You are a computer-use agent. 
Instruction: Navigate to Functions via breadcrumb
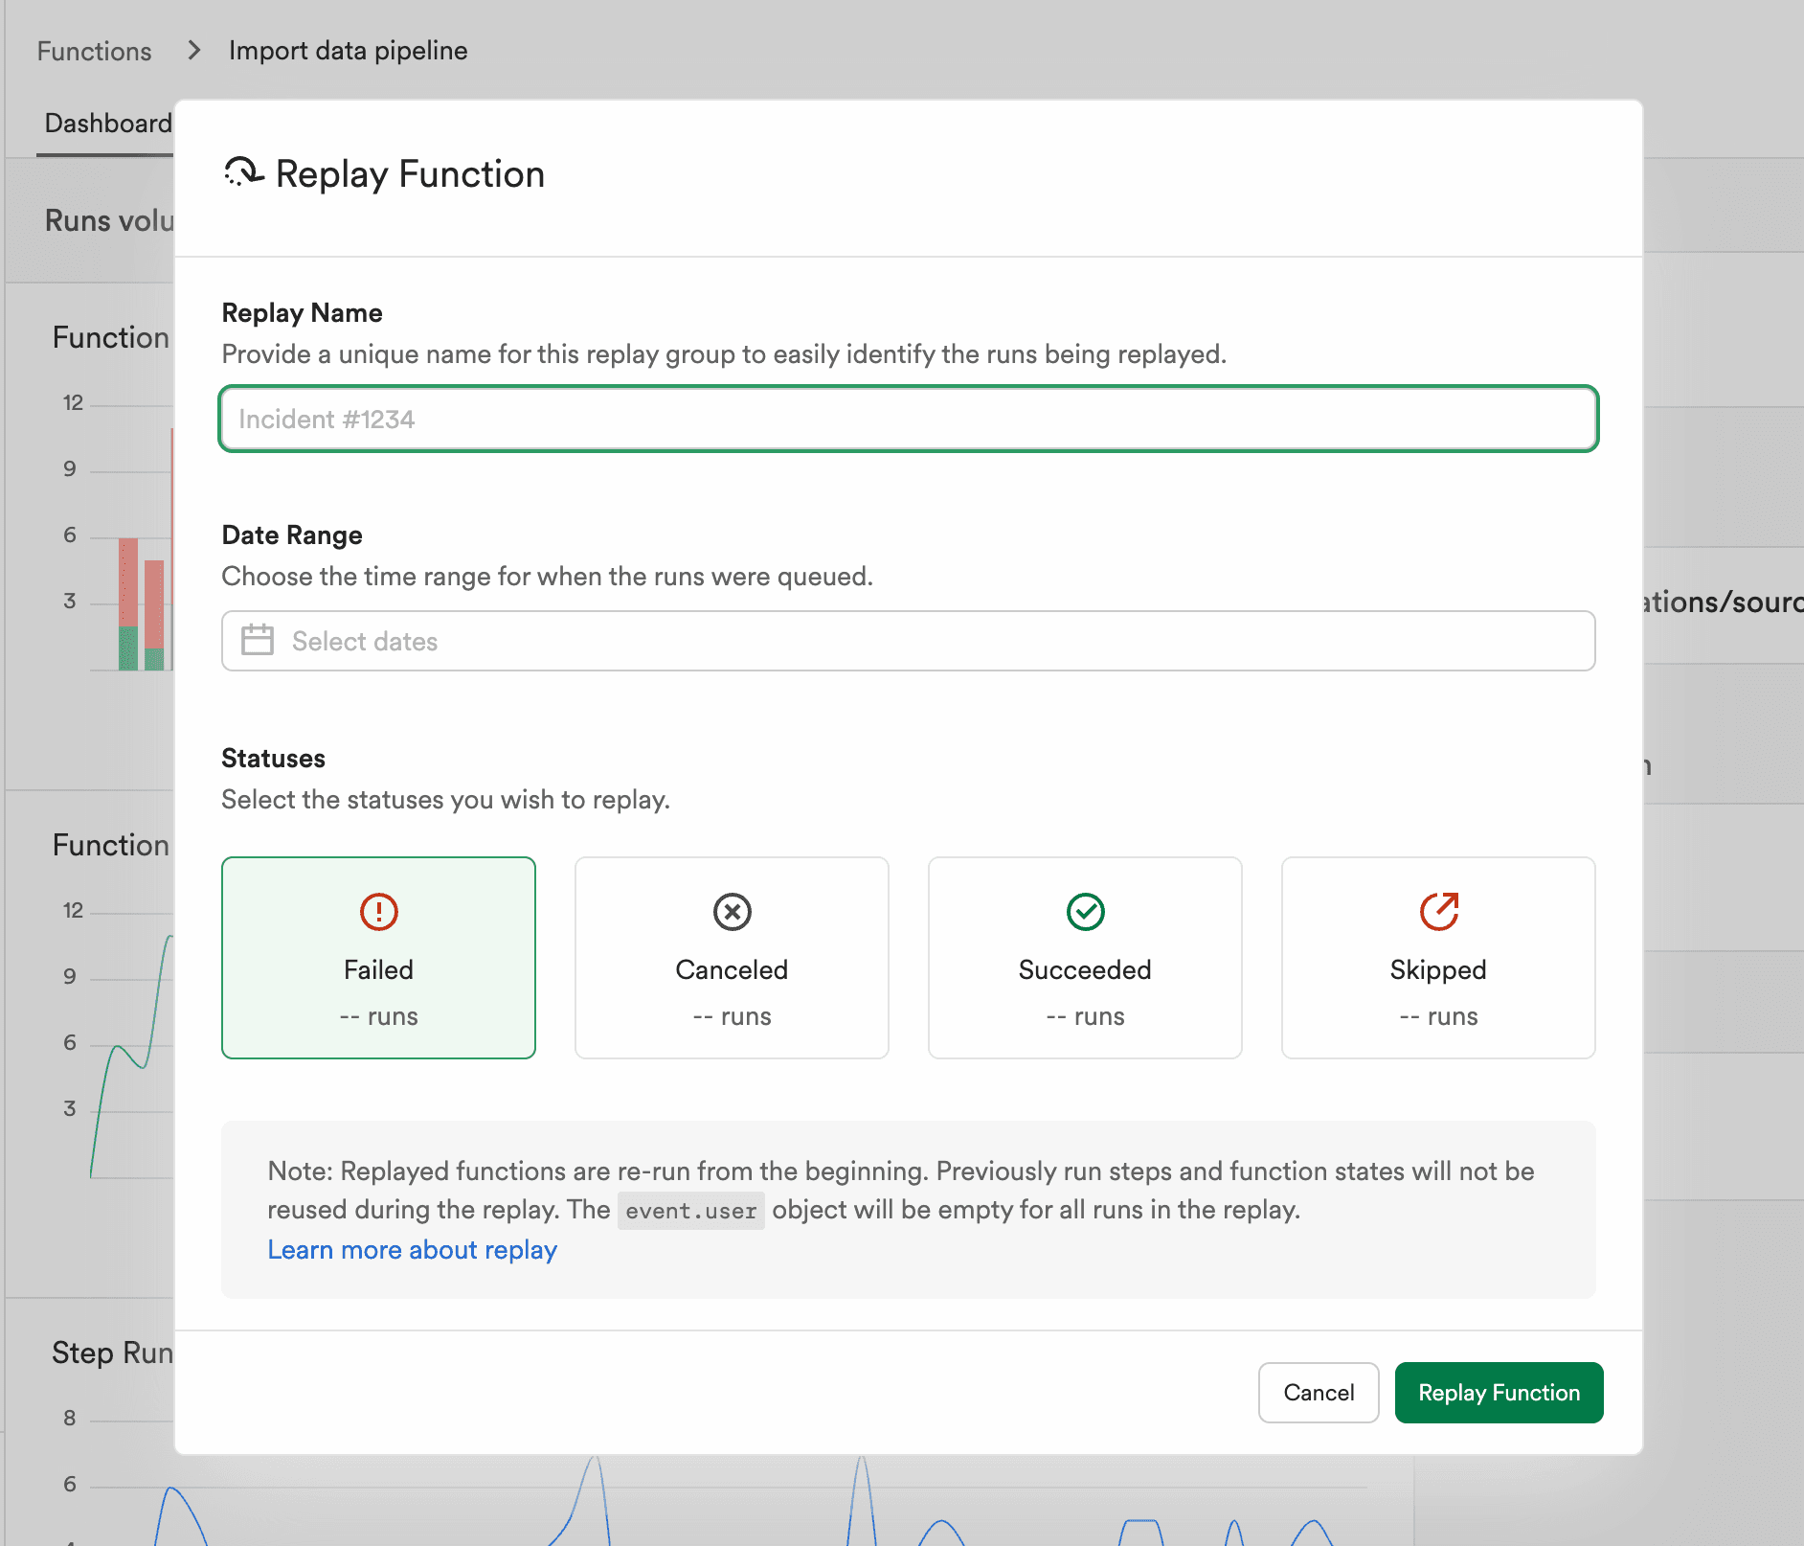93,49
